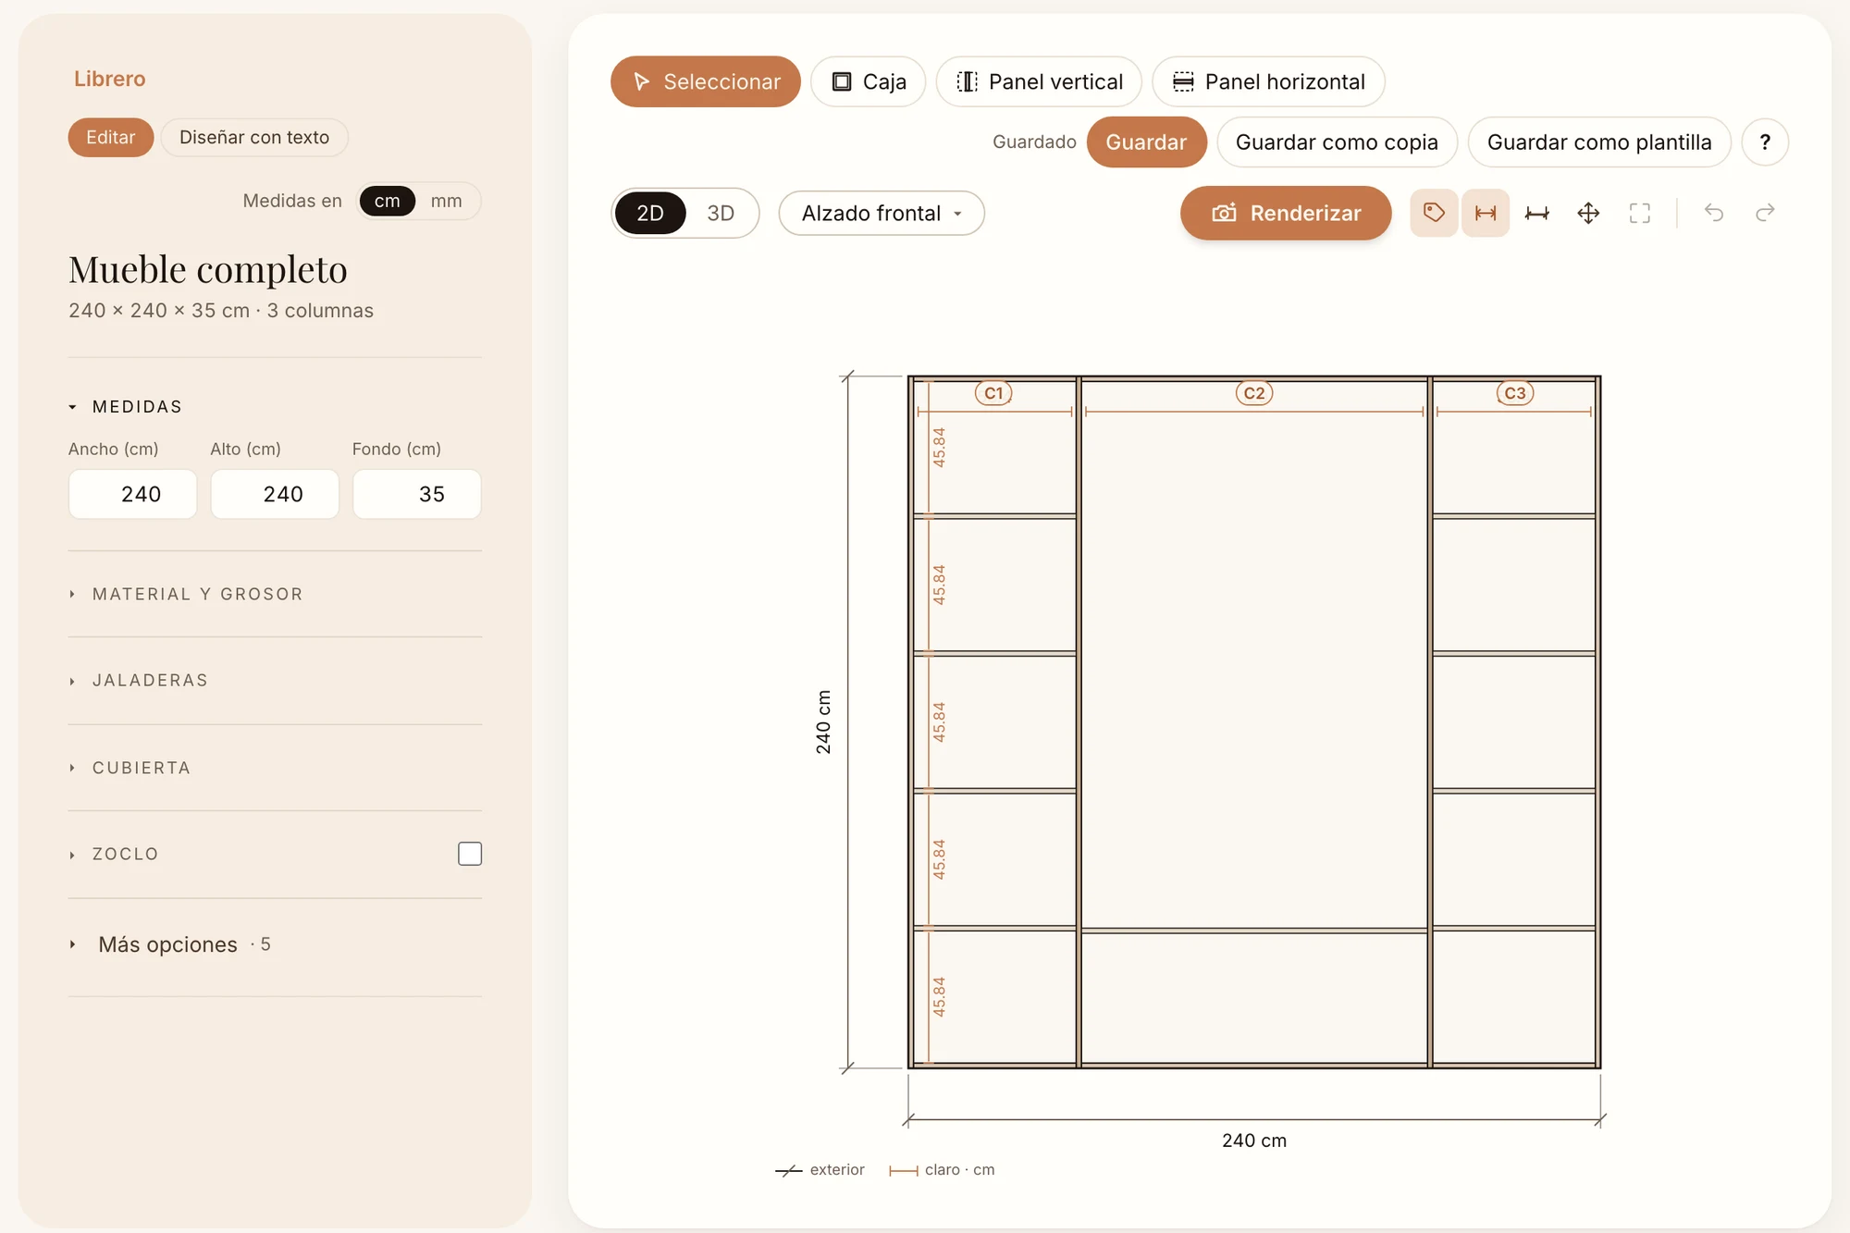Select the Panel vertical tool
The image size is (1850, 1233).
[x=1039, y=81]
